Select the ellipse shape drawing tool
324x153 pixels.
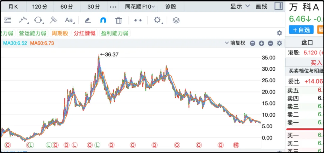tap(38, 20)
